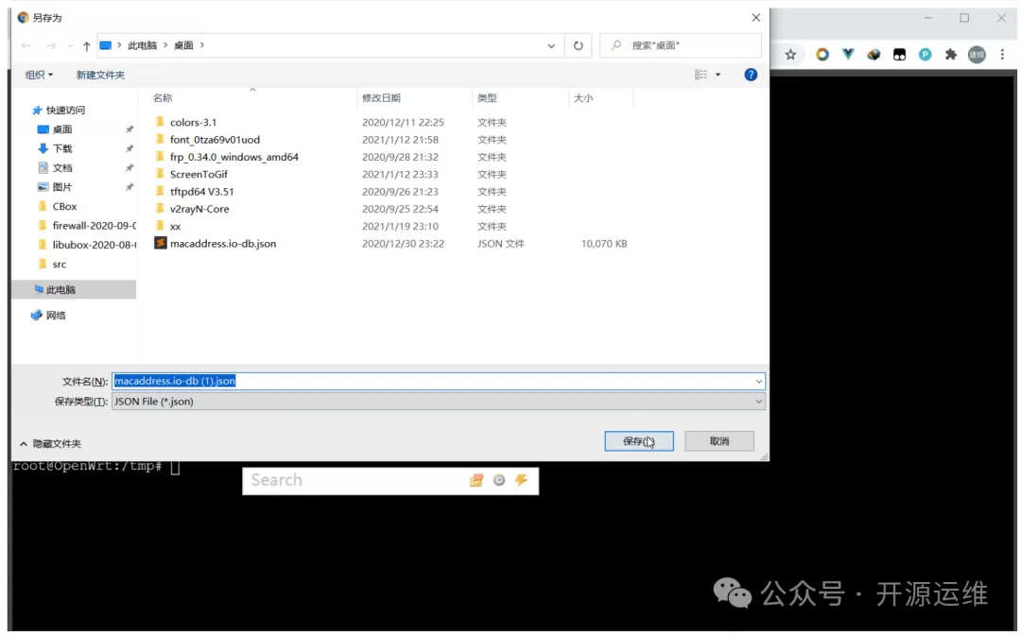The width and height of the screenshot is (1021, 635).
Task: Collapse the dialog using 隐藏文件夹
Action: [51, 443]
